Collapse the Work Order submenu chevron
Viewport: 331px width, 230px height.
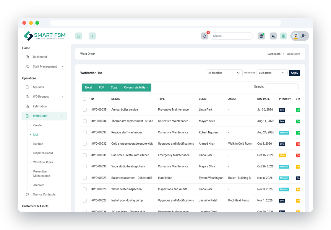62,116
